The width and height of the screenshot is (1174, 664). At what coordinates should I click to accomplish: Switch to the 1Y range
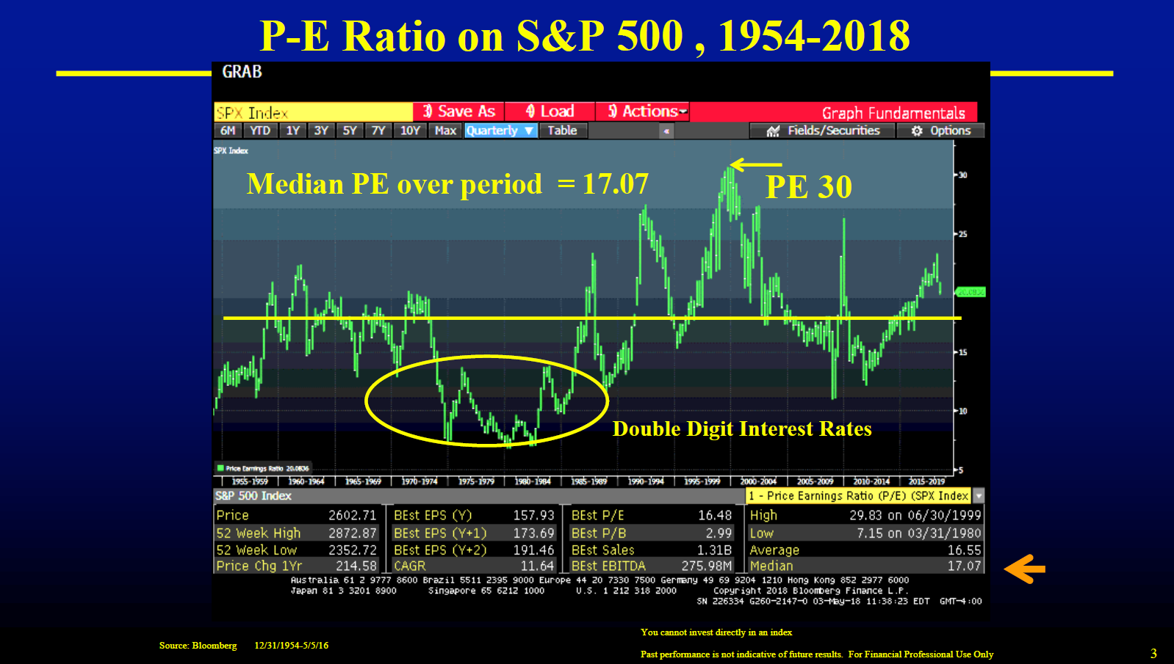coord(292,131)
